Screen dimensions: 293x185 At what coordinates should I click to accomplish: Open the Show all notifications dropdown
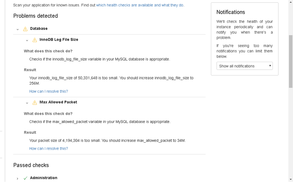click(x=244, y=66)
